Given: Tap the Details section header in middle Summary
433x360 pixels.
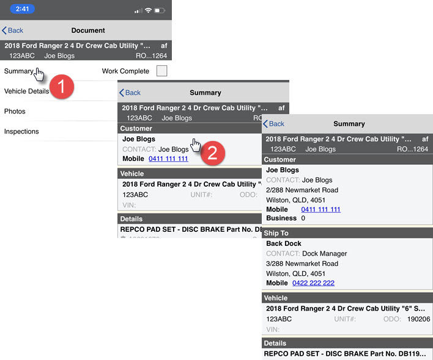Looking at the screenshot, I should click(x=190, y=219).
